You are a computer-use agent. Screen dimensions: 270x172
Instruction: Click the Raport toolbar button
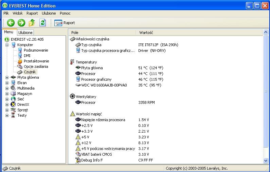[x=65, y=23]
